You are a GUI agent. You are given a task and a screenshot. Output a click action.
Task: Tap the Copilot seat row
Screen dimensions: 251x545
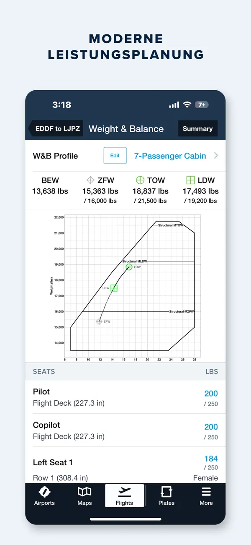click(125, 430)
